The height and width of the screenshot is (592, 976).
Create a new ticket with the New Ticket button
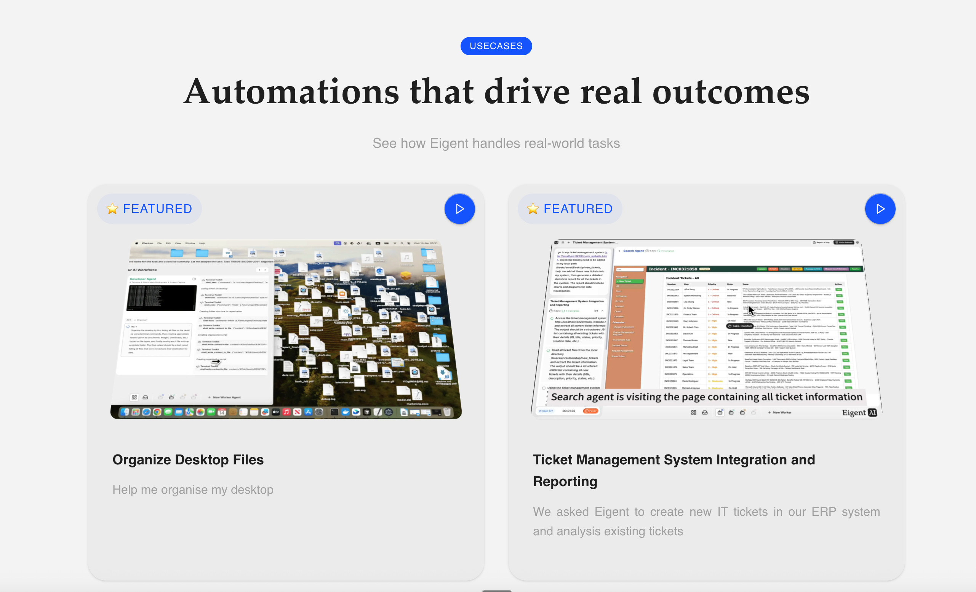[629, 282]
